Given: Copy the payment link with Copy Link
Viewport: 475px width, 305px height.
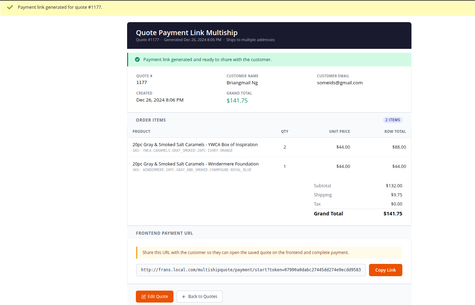Looking at the screenshot, I should click(385, 270).
